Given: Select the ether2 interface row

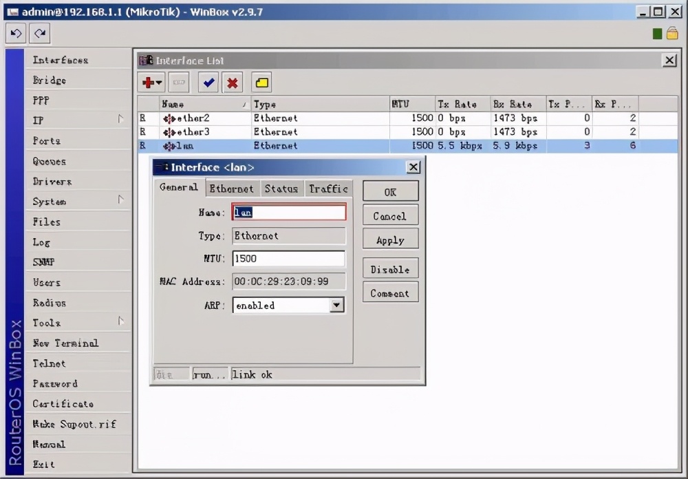Looking at the screenshot, I should coord(275,118).
